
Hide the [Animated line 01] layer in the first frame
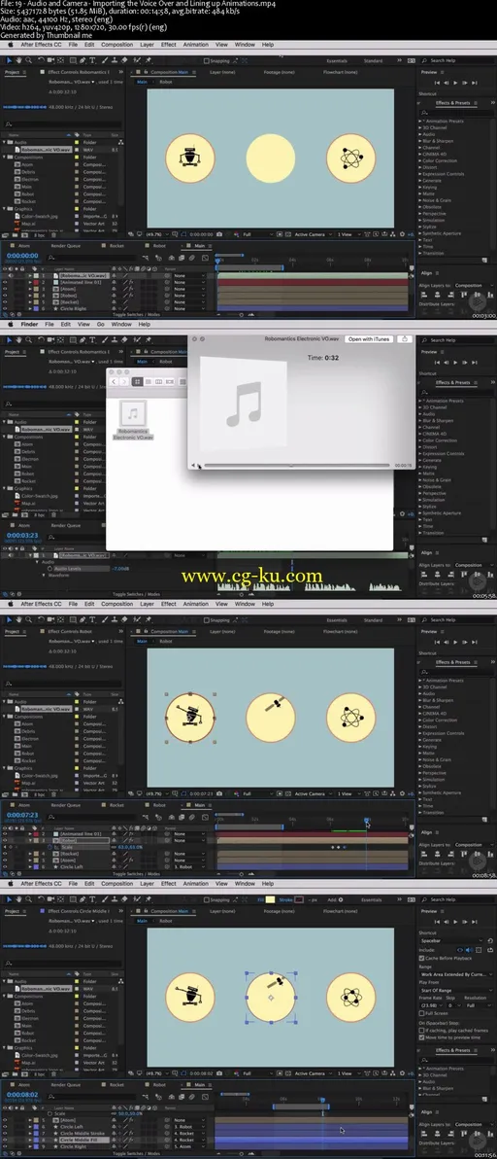[5, 282]
